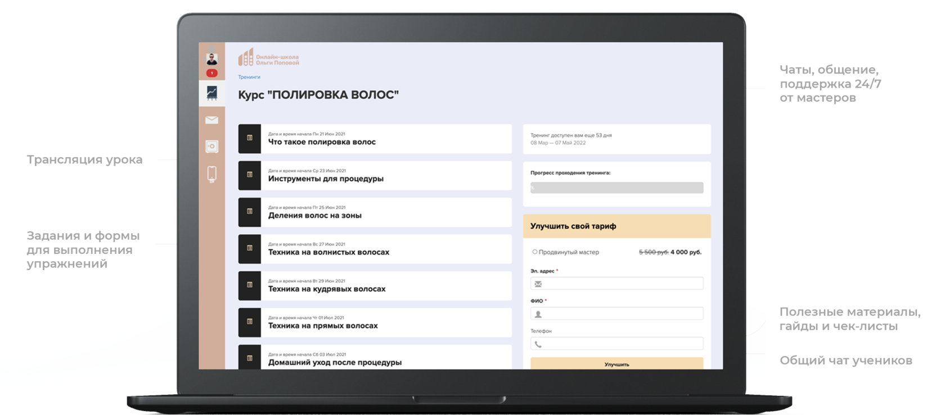Focus the Эл. адрес input field
This screenshot has height=415, width=945.
[x=616, y=284]
